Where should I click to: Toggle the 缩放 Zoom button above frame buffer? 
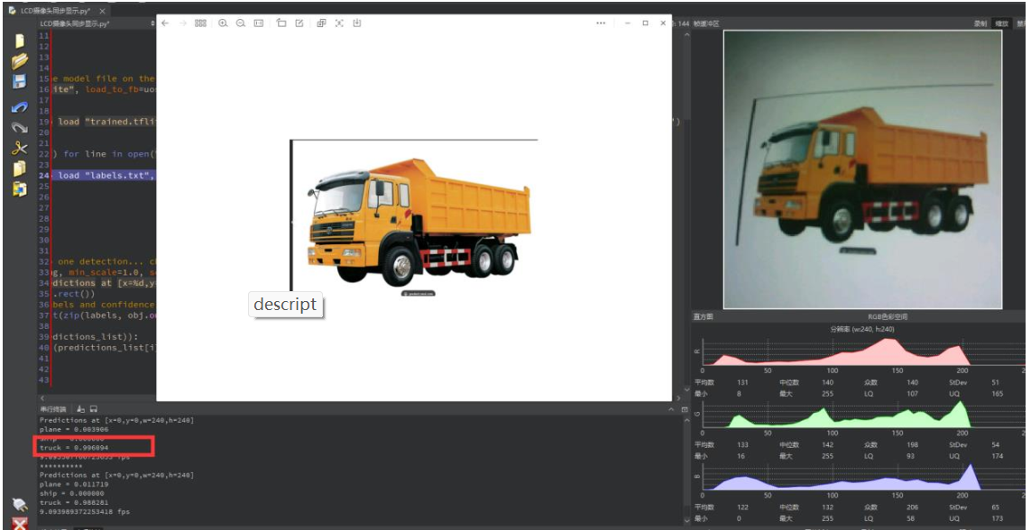[x=1001, y=23]
